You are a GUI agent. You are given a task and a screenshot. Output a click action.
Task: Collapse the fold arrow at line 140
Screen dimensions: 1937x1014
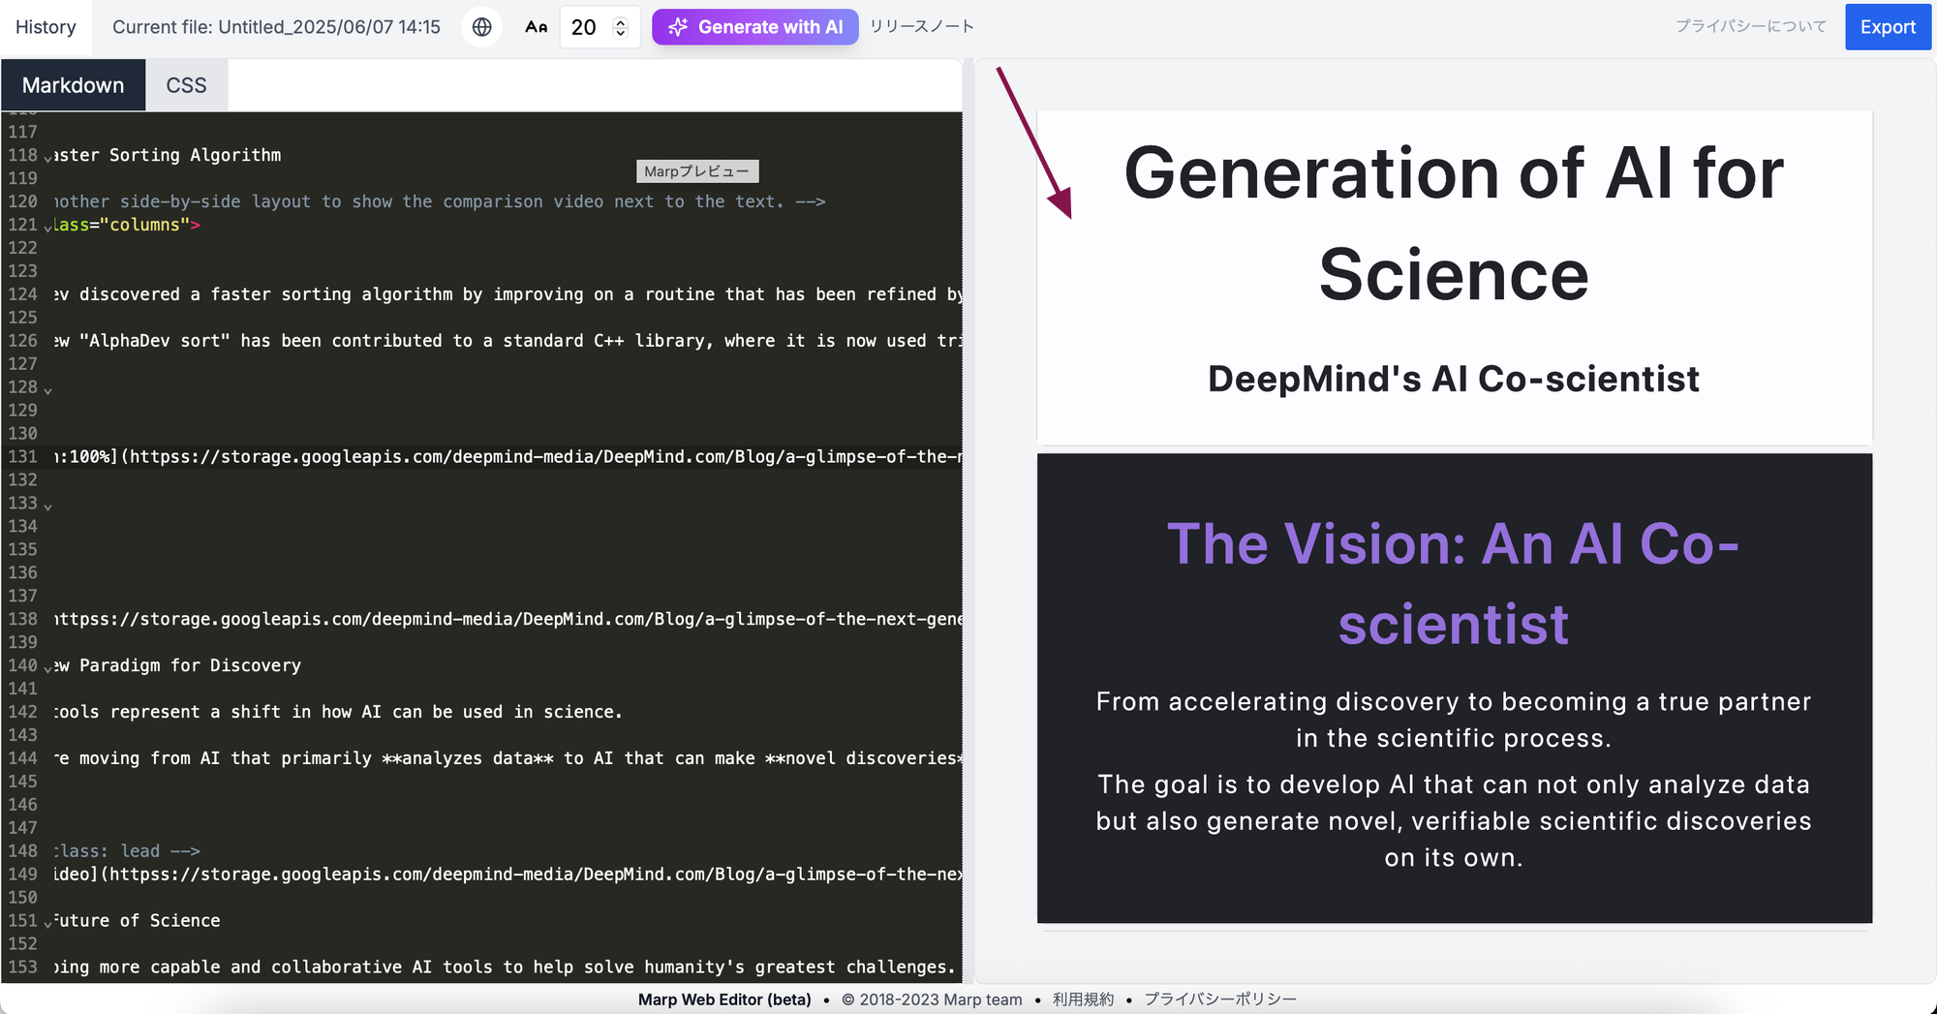[47, 667]
